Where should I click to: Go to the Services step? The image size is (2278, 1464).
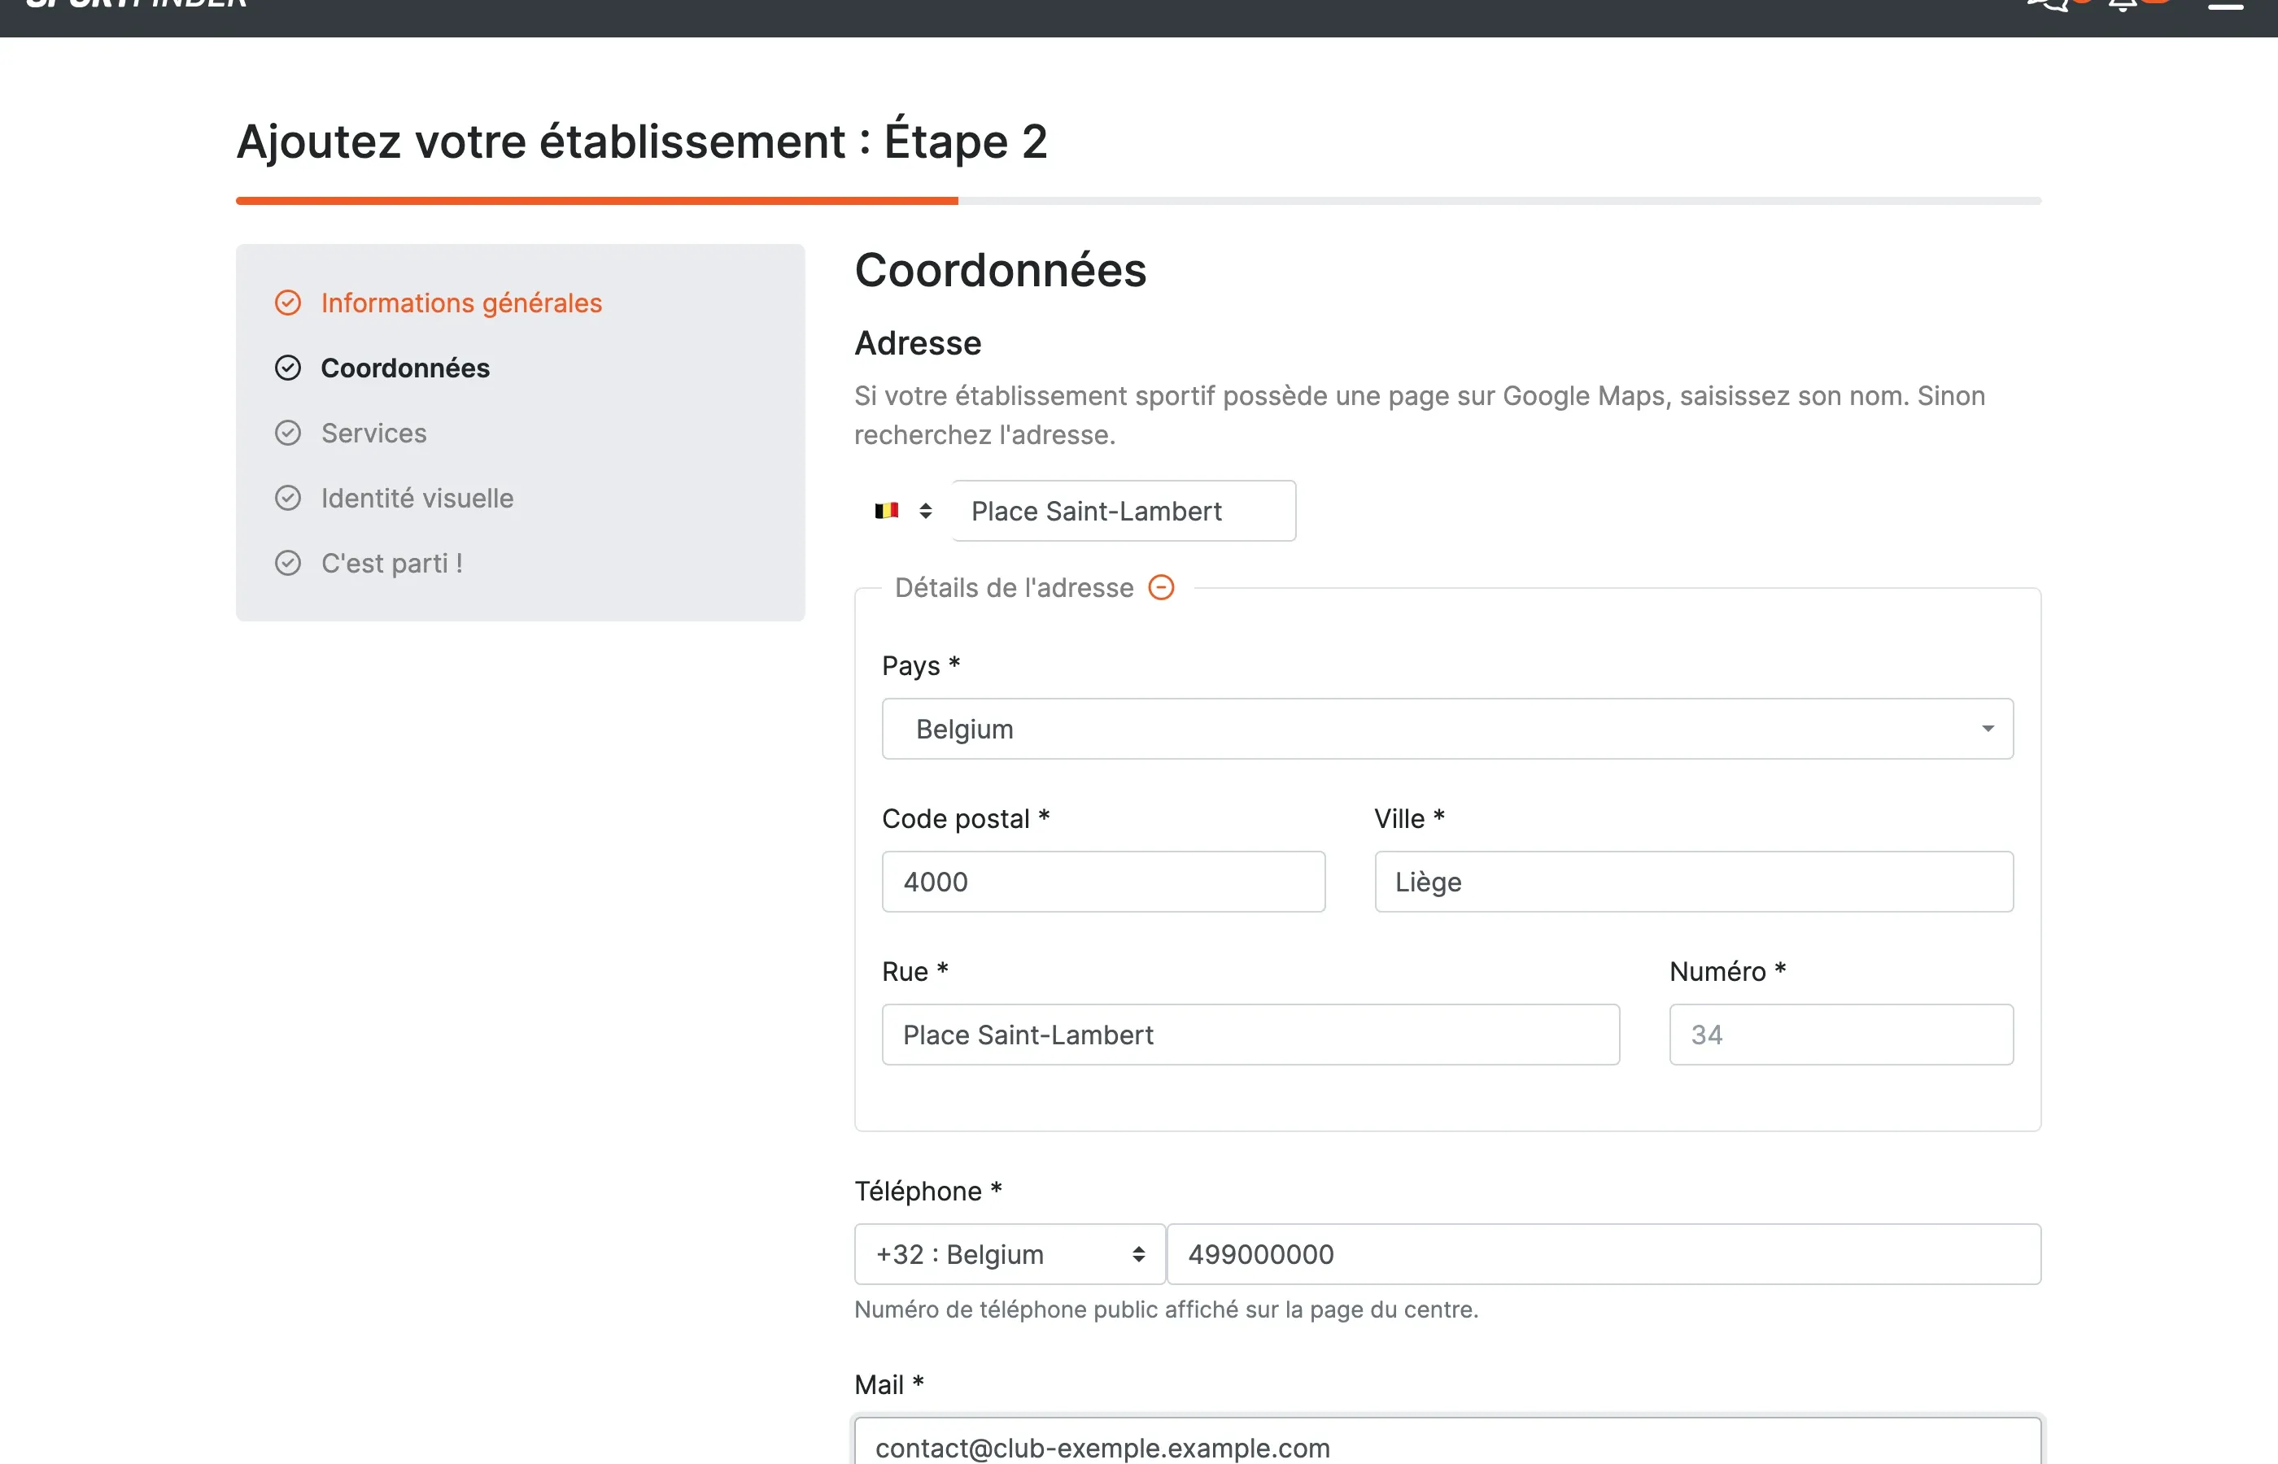[373, 433]
